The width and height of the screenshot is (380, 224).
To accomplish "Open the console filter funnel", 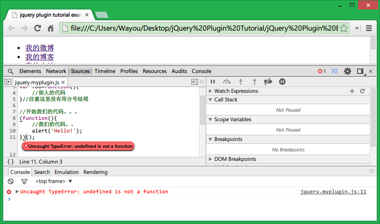I will pos(24,181).
